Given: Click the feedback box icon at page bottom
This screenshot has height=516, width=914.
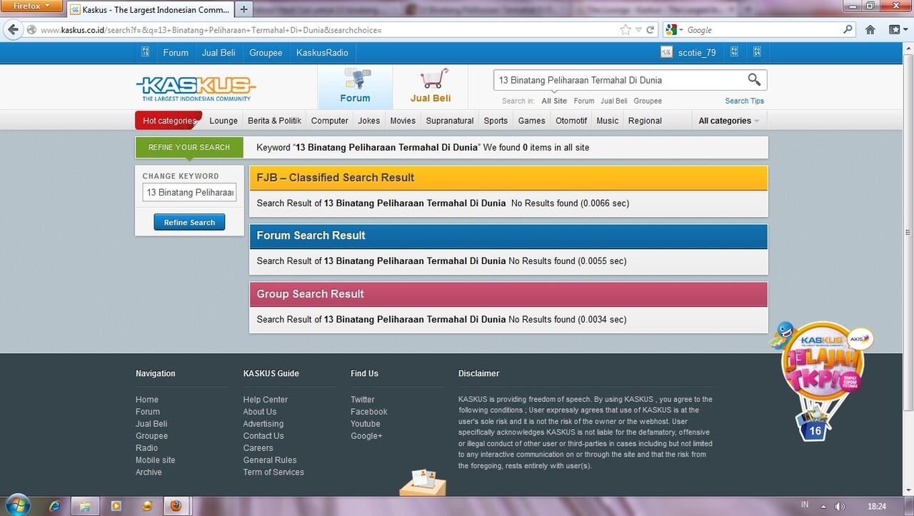Looking at the screenshot, I should pyautogui.click(x=423, y=482).
